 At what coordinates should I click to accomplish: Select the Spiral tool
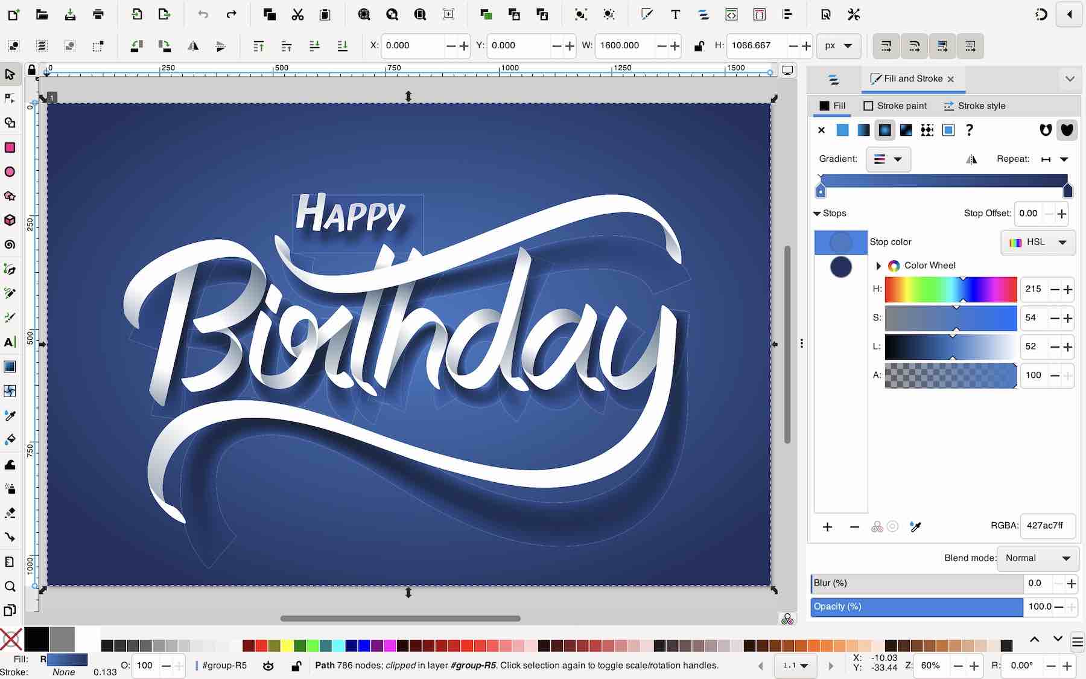10,244
